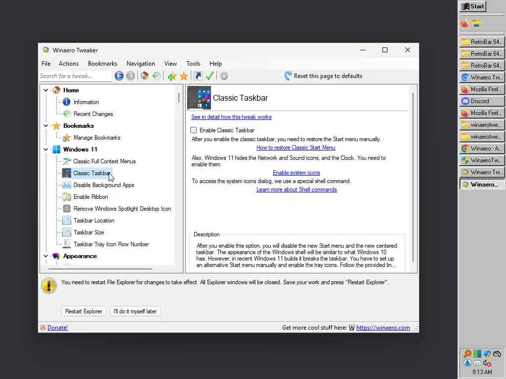Click Firefox quick launch icon on taskbar
The height and width of the screenshot is (379, 506).
(x=464, y=23)
